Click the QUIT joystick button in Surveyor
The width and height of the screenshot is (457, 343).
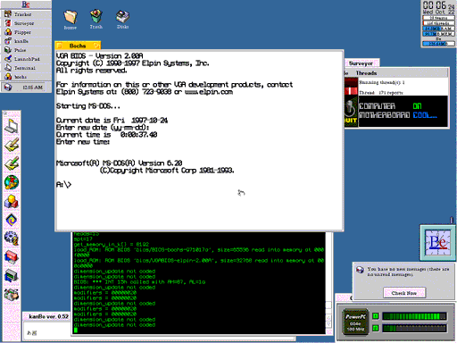pos(351,113)
